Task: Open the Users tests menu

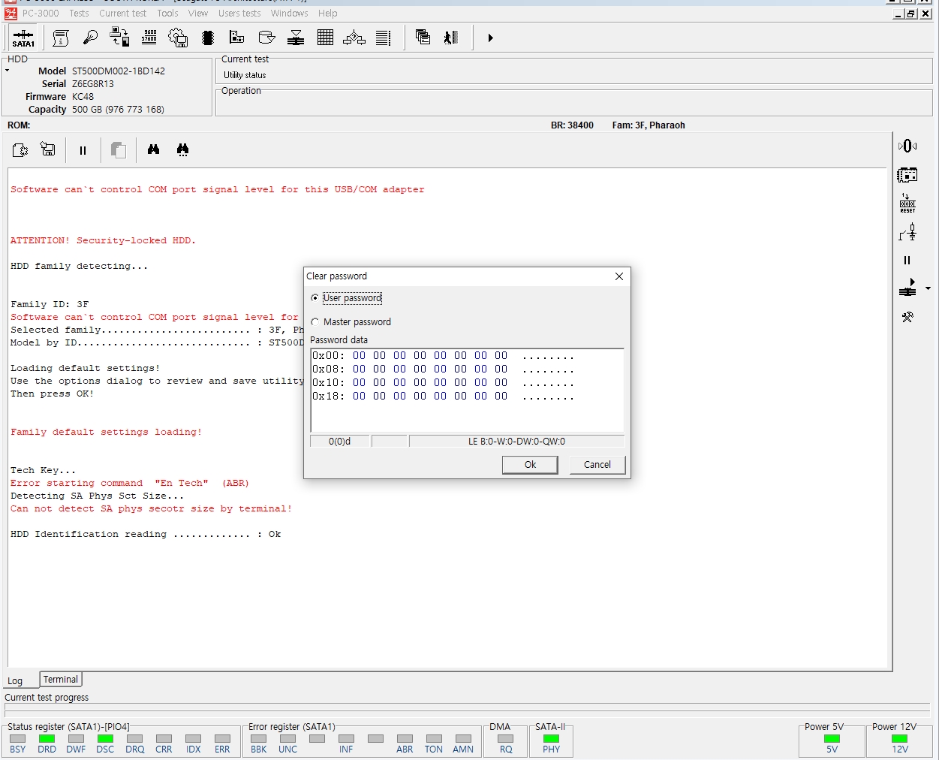Action: [239, 14]
